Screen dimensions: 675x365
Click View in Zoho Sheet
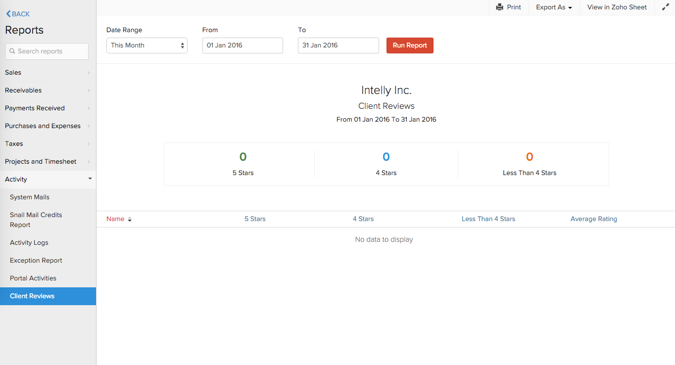click(x=617, y=7)
